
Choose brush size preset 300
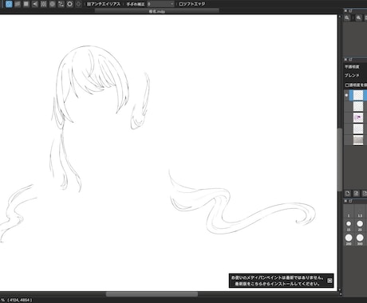point(360,239)
